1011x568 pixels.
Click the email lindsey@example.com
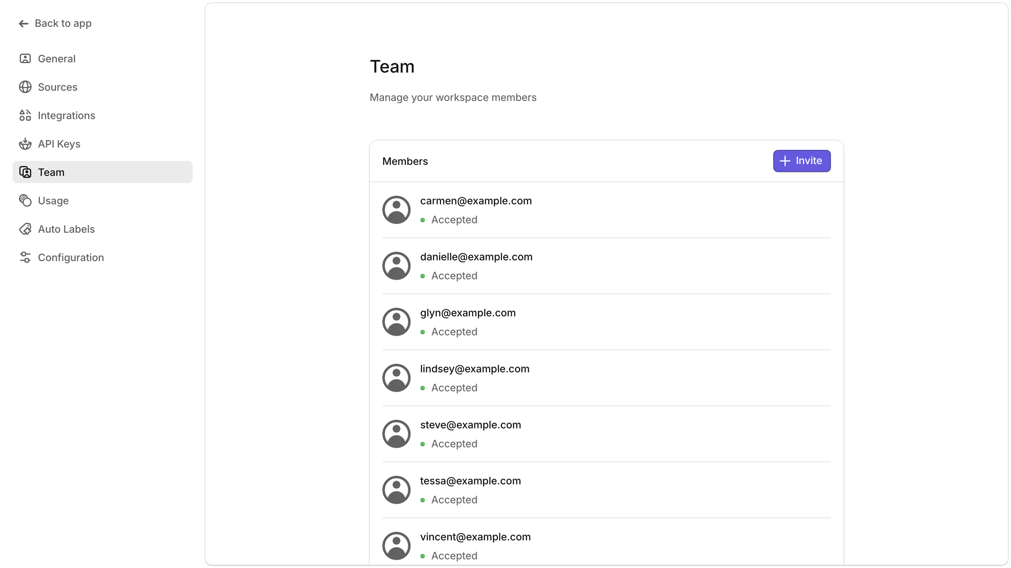475,369
